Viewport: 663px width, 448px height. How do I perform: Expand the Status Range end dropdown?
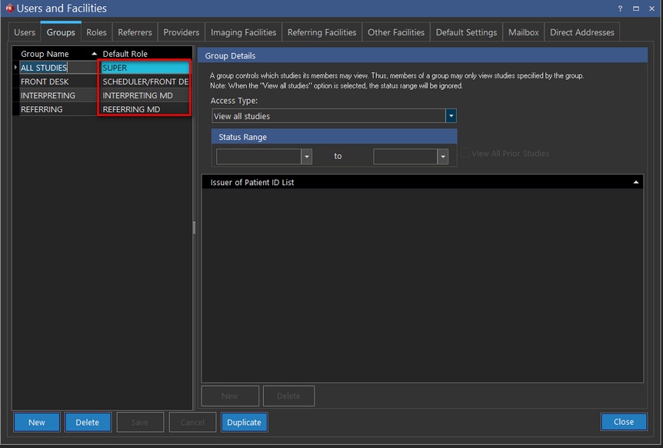tap(442, 156)
